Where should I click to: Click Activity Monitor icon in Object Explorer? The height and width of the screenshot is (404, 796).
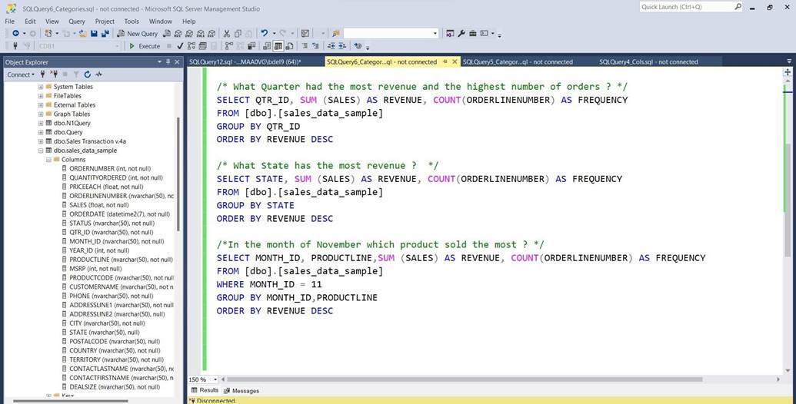98,75
